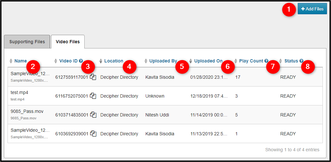Click the Unknown uploader cell

coord(155,96)
